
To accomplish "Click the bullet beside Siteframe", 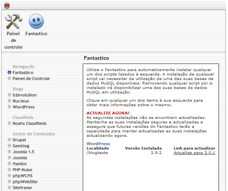I will 9,187.
